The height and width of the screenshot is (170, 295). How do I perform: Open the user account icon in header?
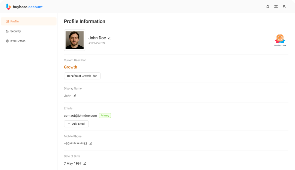tap(284, 7)
